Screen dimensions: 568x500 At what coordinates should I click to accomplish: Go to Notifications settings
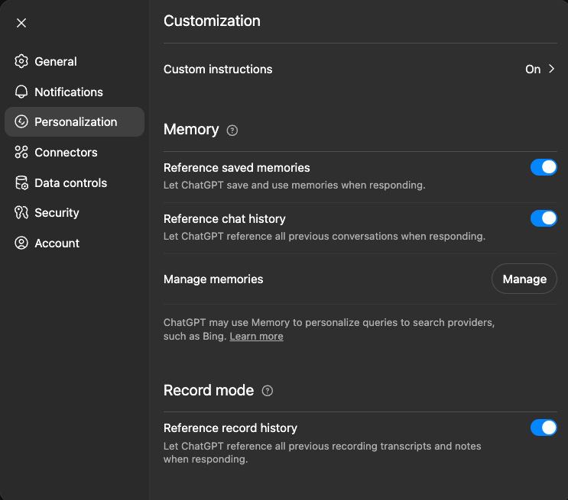[x=69, y=92]
